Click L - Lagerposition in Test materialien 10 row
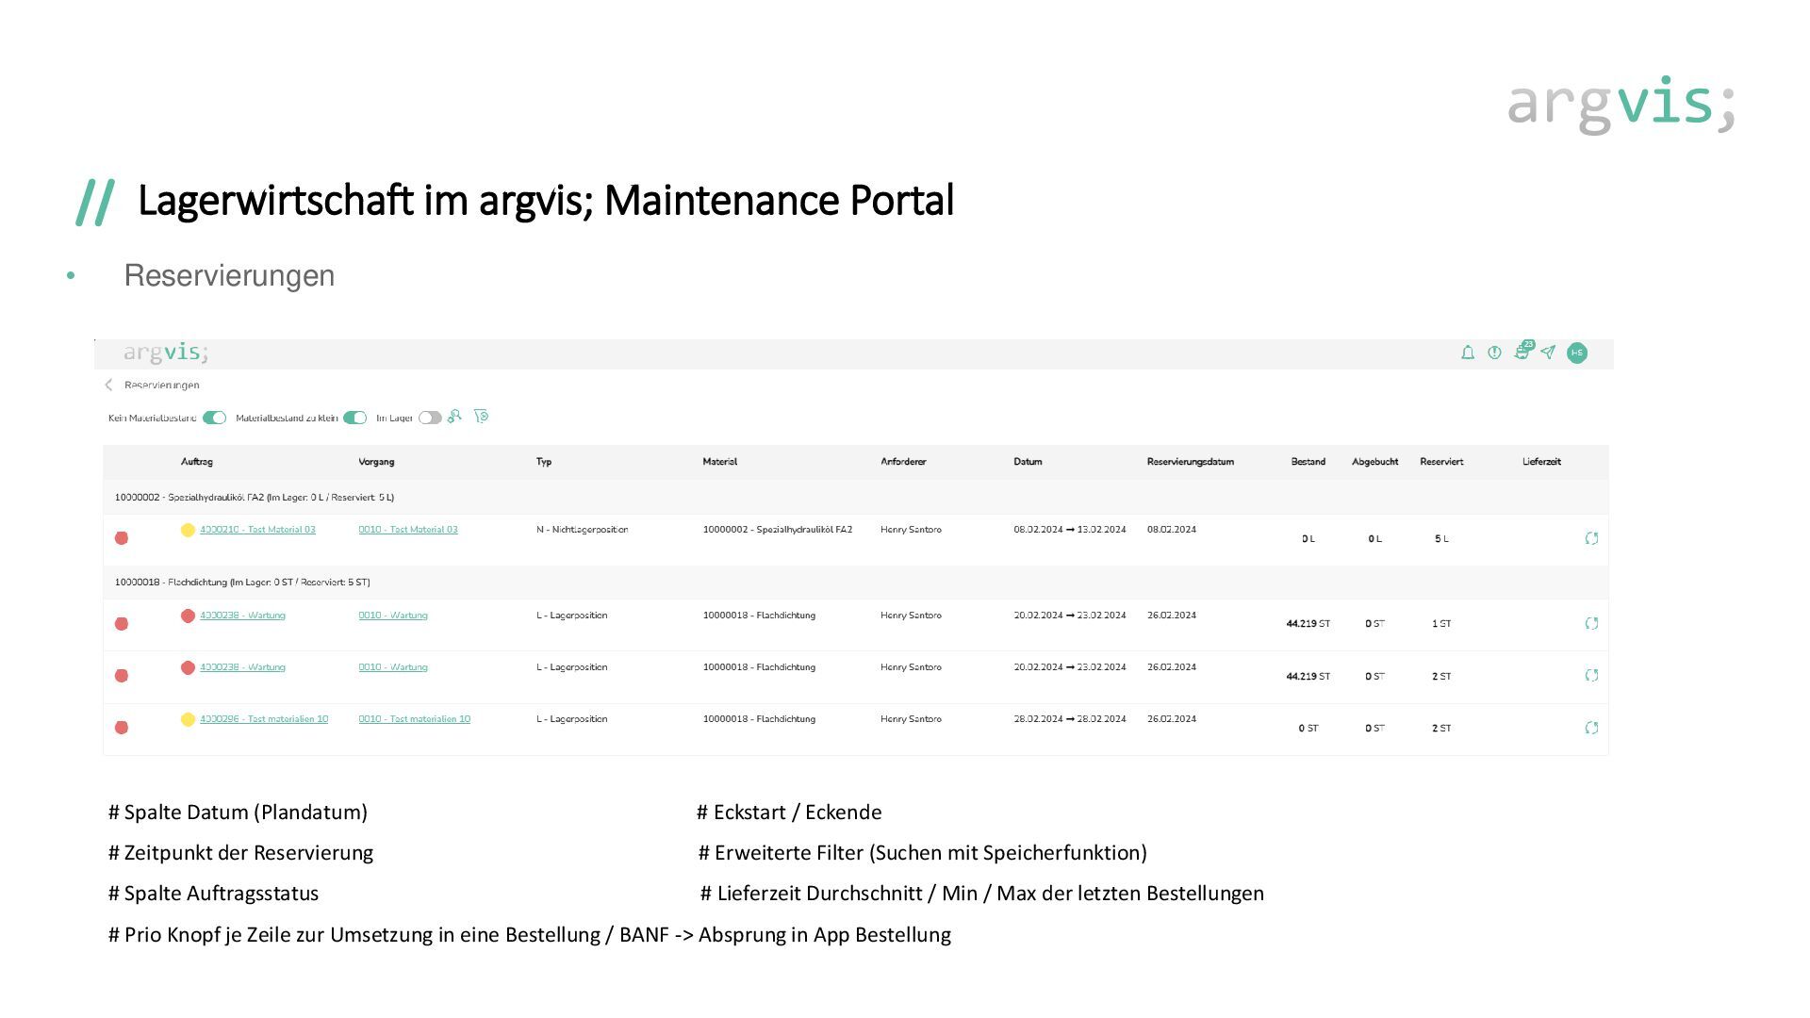Viewport: 1810px width, 1018px height. (x=572, y=719)
